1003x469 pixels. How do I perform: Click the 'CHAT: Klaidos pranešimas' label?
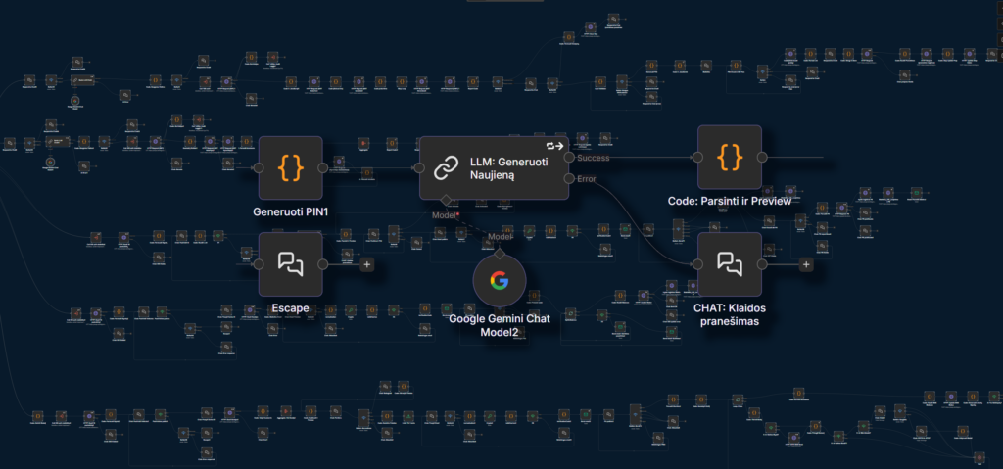(x=730, y=315)
